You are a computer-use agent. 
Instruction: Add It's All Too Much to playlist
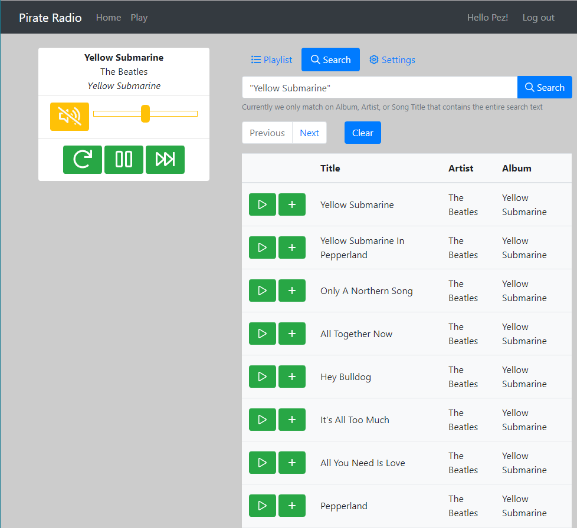292,419
